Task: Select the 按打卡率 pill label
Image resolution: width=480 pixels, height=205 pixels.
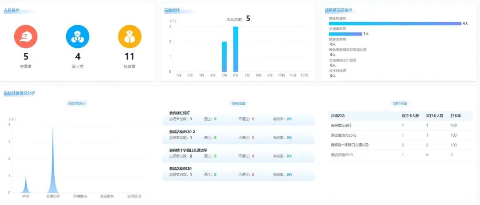Action: click(400, 103)
